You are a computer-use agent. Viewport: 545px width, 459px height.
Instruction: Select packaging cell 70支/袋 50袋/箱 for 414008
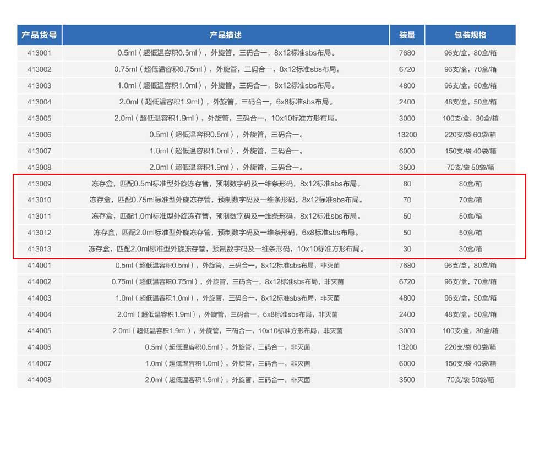470,380
